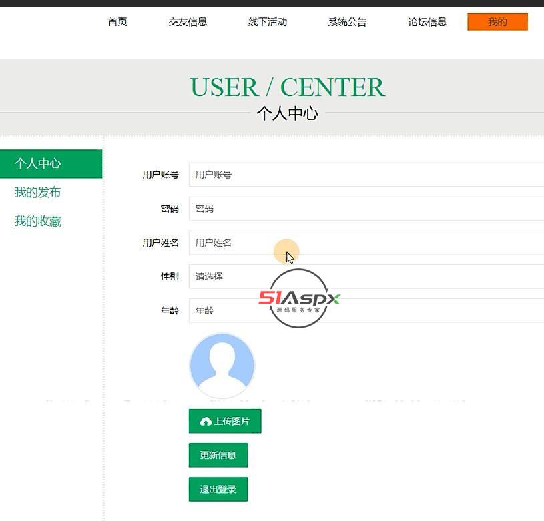Click the user avatar placeholder image
The height and width of the screenshot is (521, 544).
tap(222, 366)
